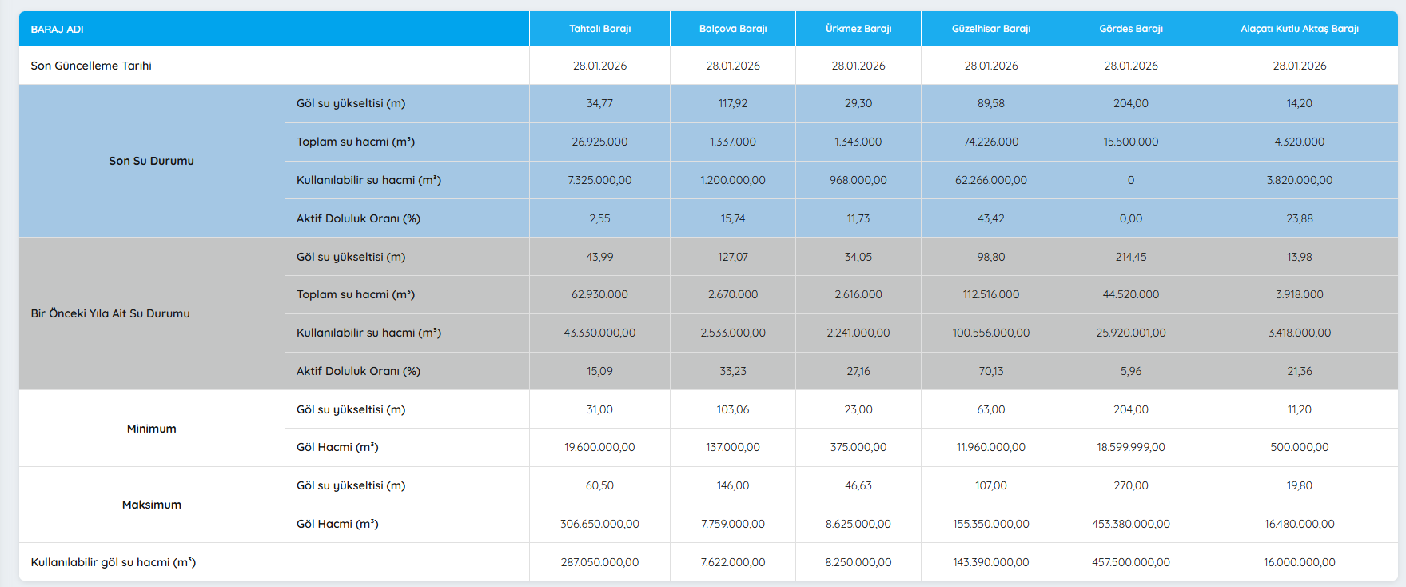Click Alaçatı's usable lake volume 16.000.000,00
The height and width of the screenshot is (587, 1406).
pyautogui.click(x=1299, y=562)
